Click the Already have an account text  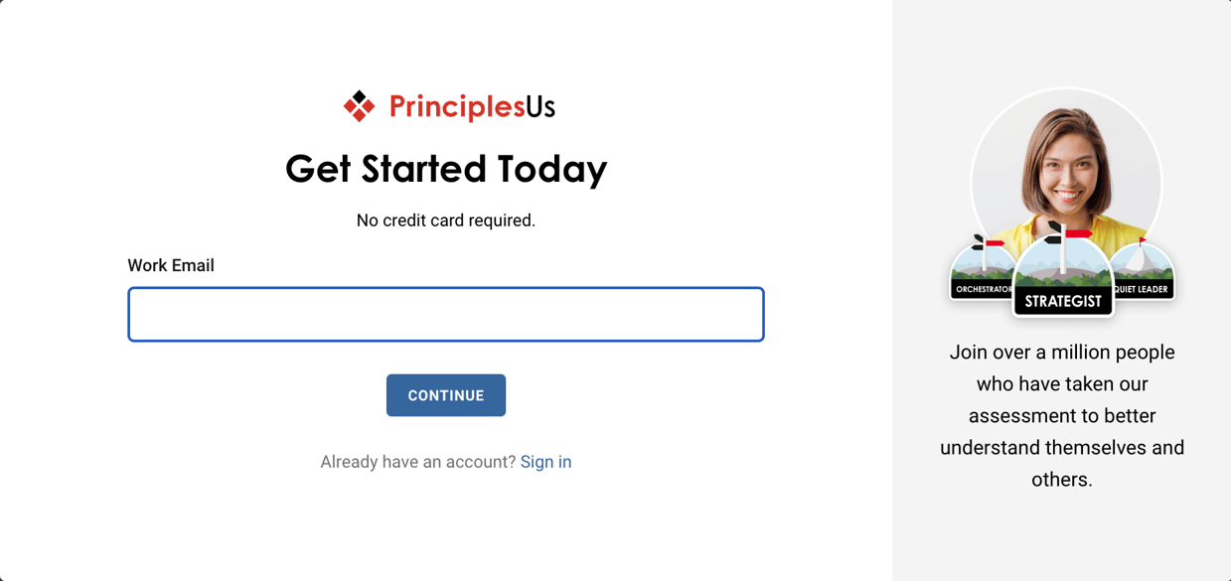417,461
